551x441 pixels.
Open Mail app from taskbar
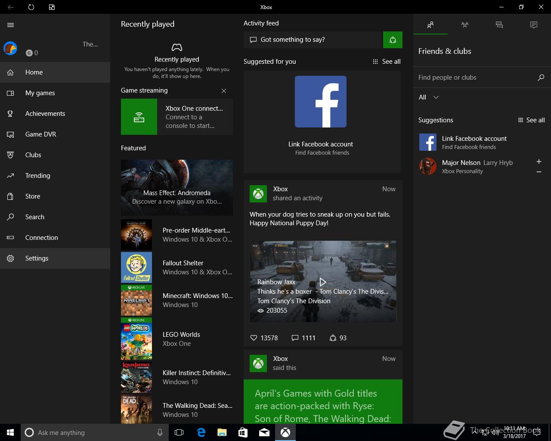(264, 432)
